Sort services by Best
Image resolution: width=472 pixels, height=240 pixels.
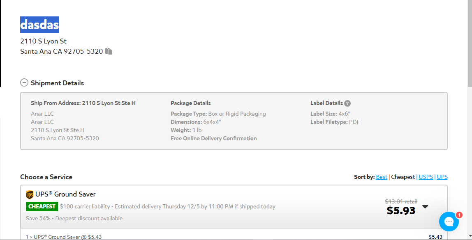tap(382, 177)
